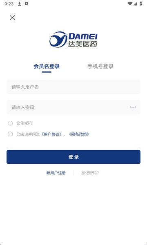Open the 新用户注册 registration link

click(56, 173)
